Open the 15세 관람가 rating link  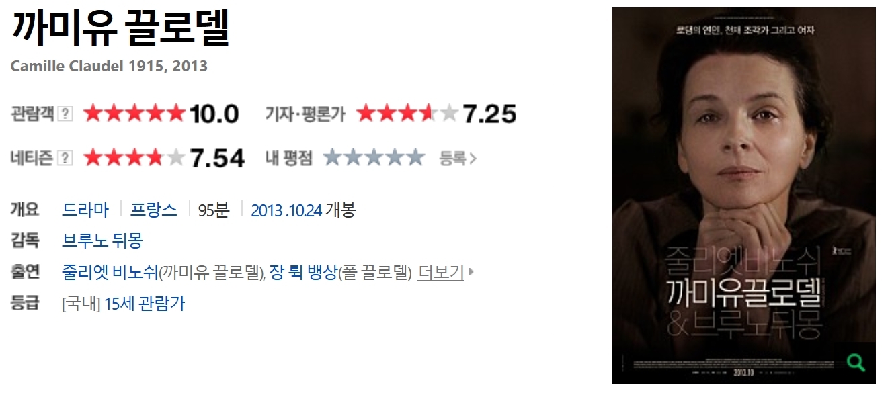(x=145, y=304)
